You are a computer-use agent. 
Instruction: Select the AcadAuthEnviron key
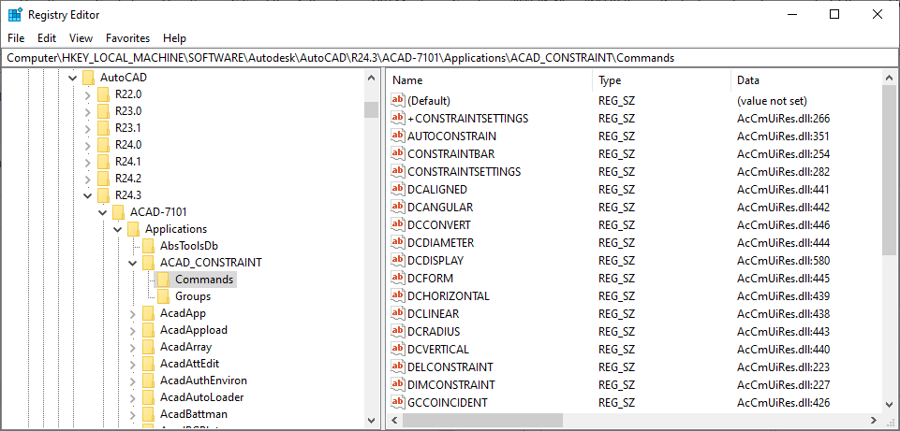(203, 381)
